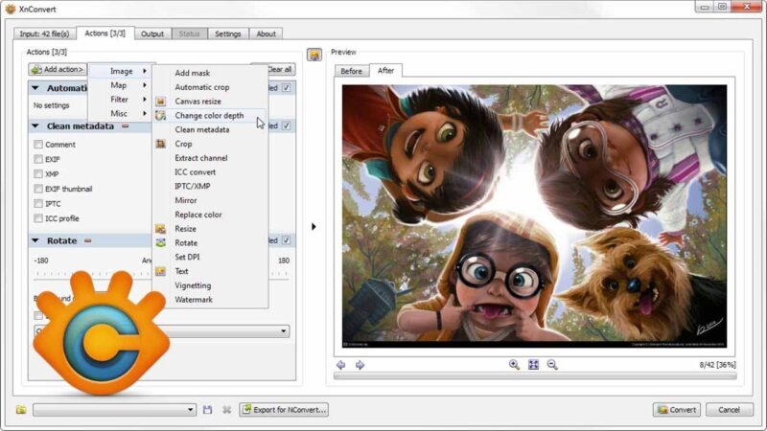Screen dimensions: 767x431
Task: Collapse the preview panel arrow
Action: (x=314, y=227)
